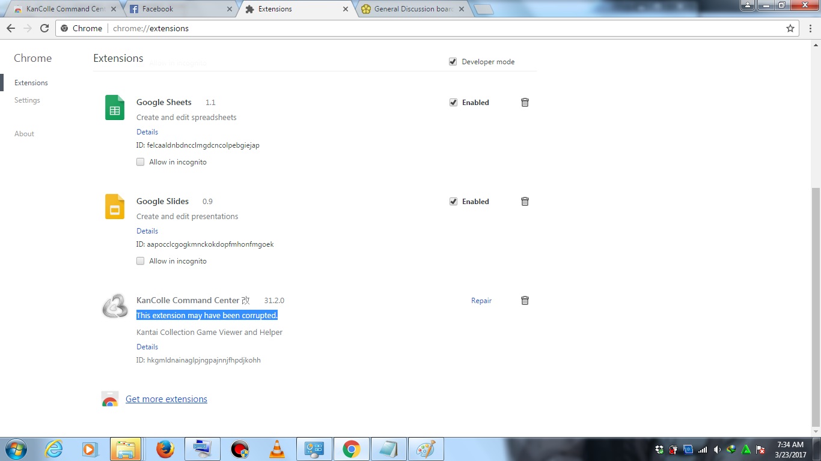Screen dimensions: 821x461
Task: Open a new tab with the new-tab button
Action: [483, 10]
